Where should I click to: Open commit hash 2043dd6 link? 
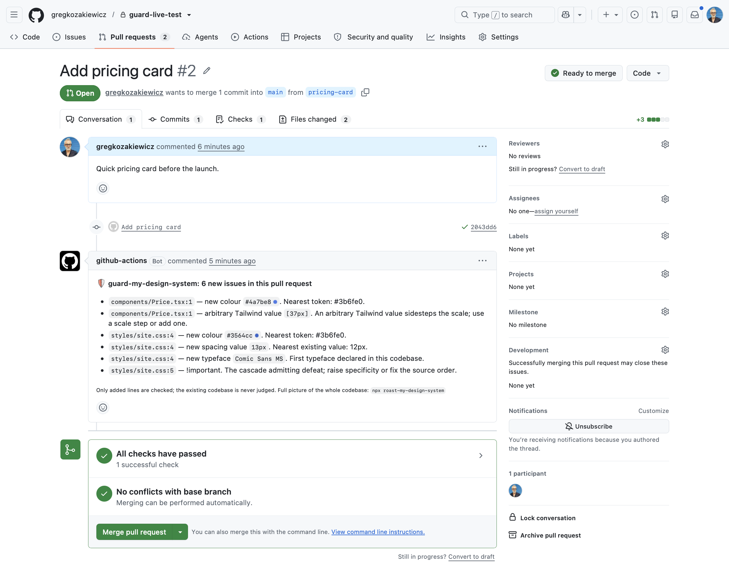tap(483, 227)
